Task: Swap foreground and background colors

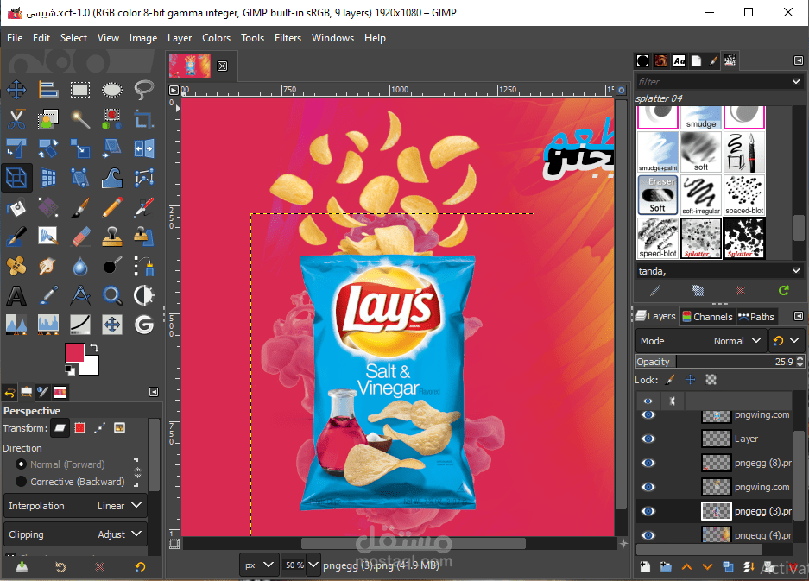Action: tap(94, 348)
